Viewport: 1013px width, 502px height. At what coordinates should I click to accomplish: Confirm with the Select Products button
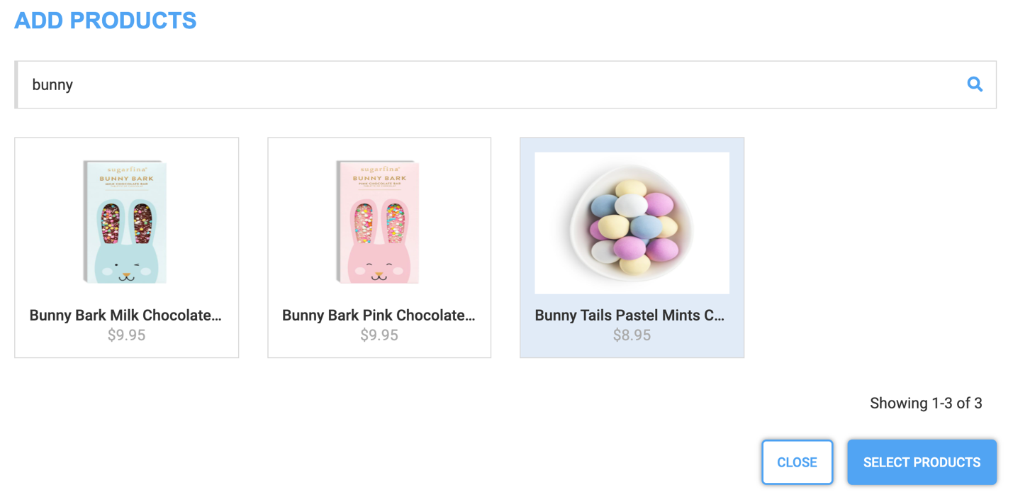tap(922, 462)
